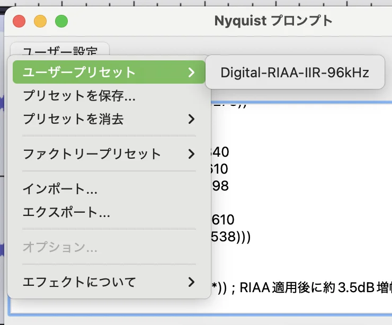Screen dimensions: 392x325
Task: Expand the arrow beside エフェクトについて
Action: (x=191, y=282)
